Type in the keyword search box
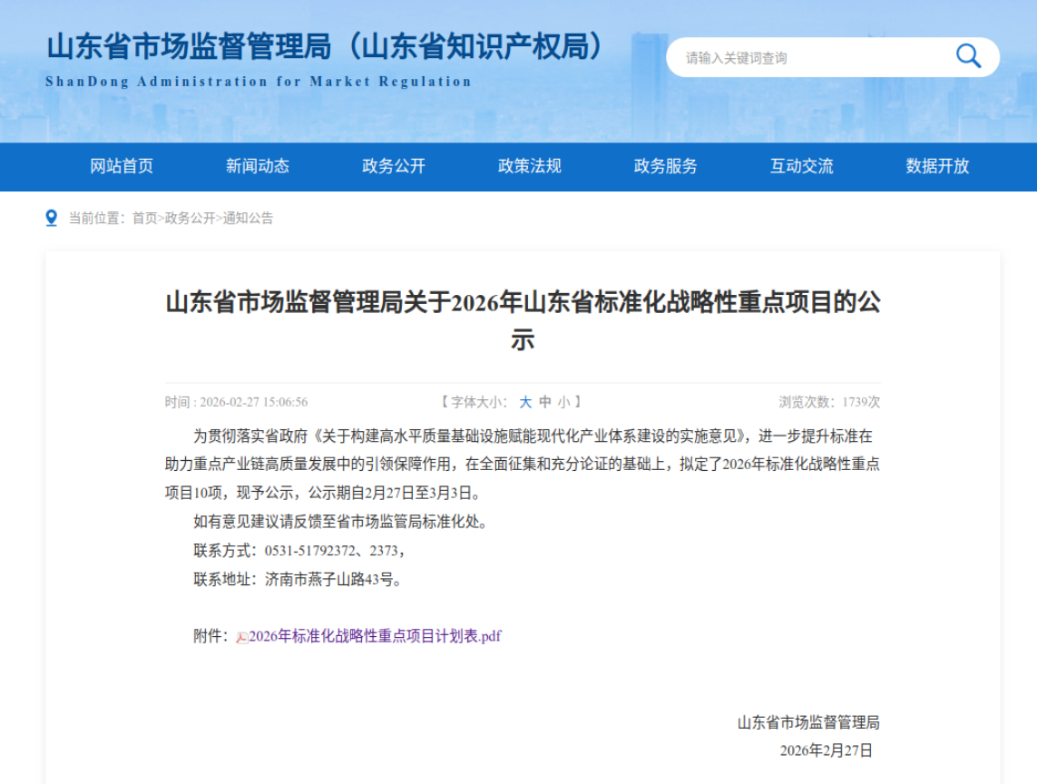This screenshot has height=784, width=1037. 807,58
